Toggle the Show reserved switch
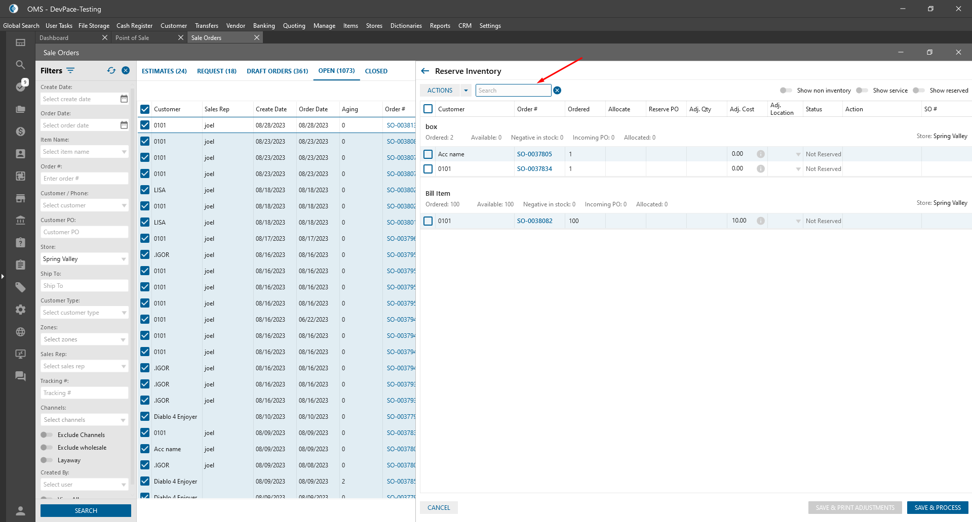The image size is (972, 522). coord(918,91)
